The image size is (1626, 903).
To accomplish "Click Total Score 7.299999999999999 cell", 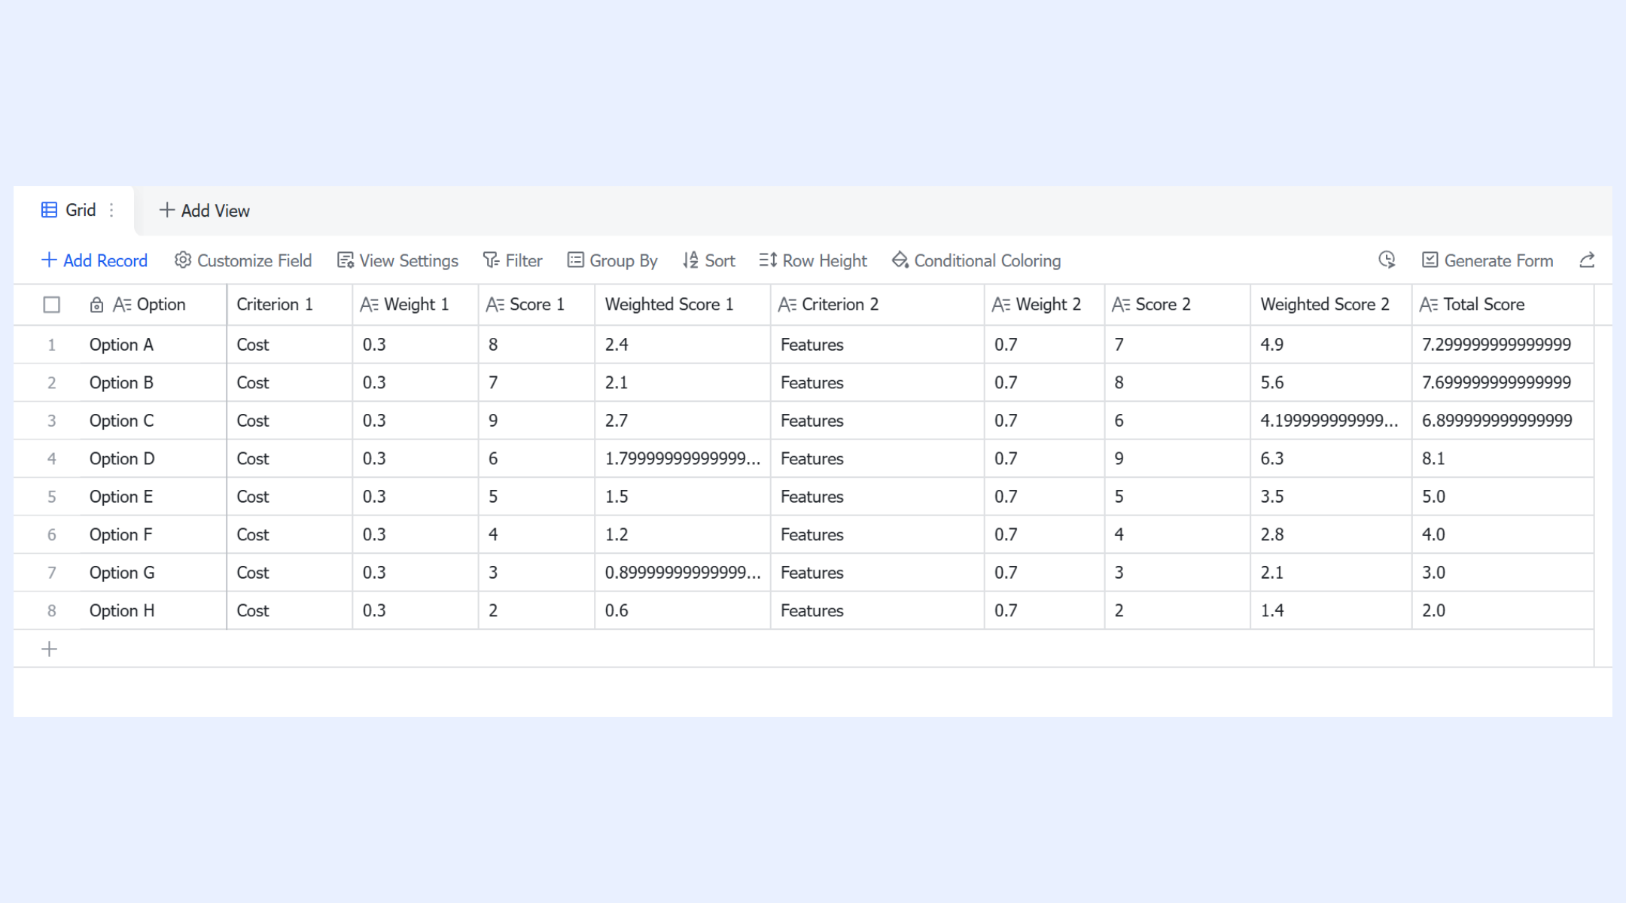I will point(1503,345).
